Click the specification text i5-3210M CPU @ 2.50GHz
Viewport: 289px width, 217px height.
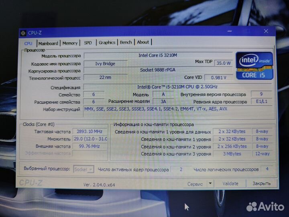pos(177,87)
